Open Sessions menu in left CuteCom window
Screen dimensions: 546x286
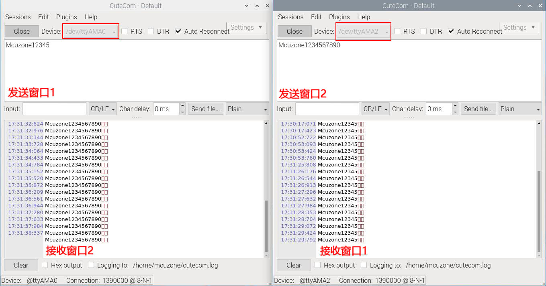click(18, 17)
